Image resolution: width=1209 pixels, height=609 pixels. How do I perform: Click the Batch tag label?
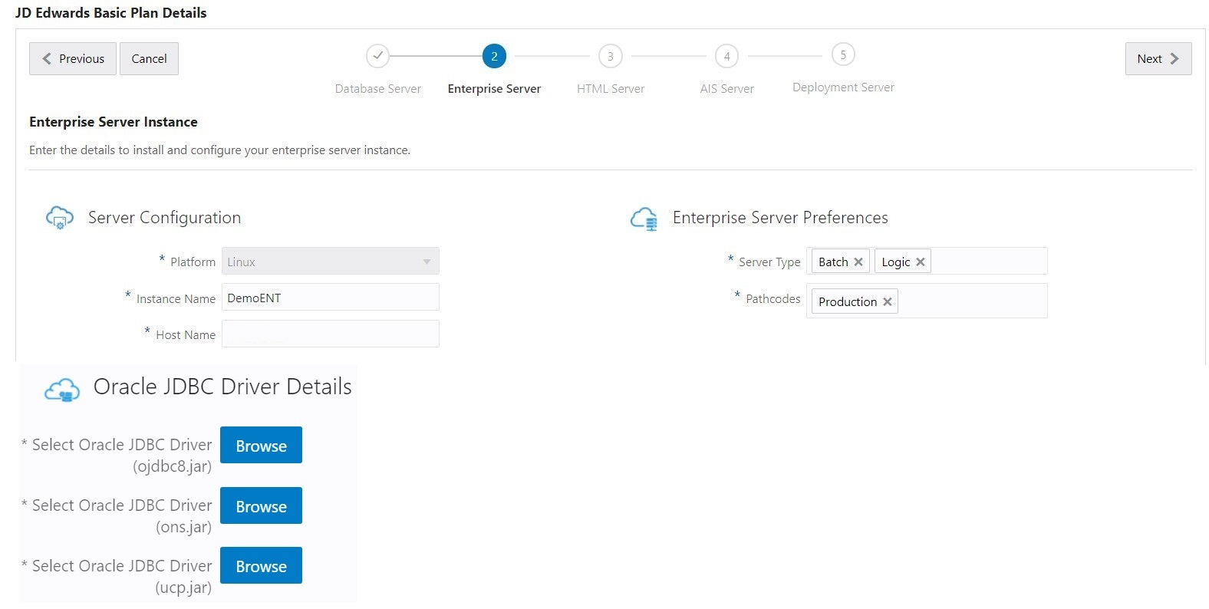tap(833, 262)
